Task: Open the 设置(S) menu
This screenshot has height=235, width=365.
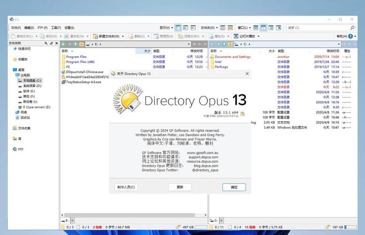Action: pyautogui.click(x=69, y=28)
